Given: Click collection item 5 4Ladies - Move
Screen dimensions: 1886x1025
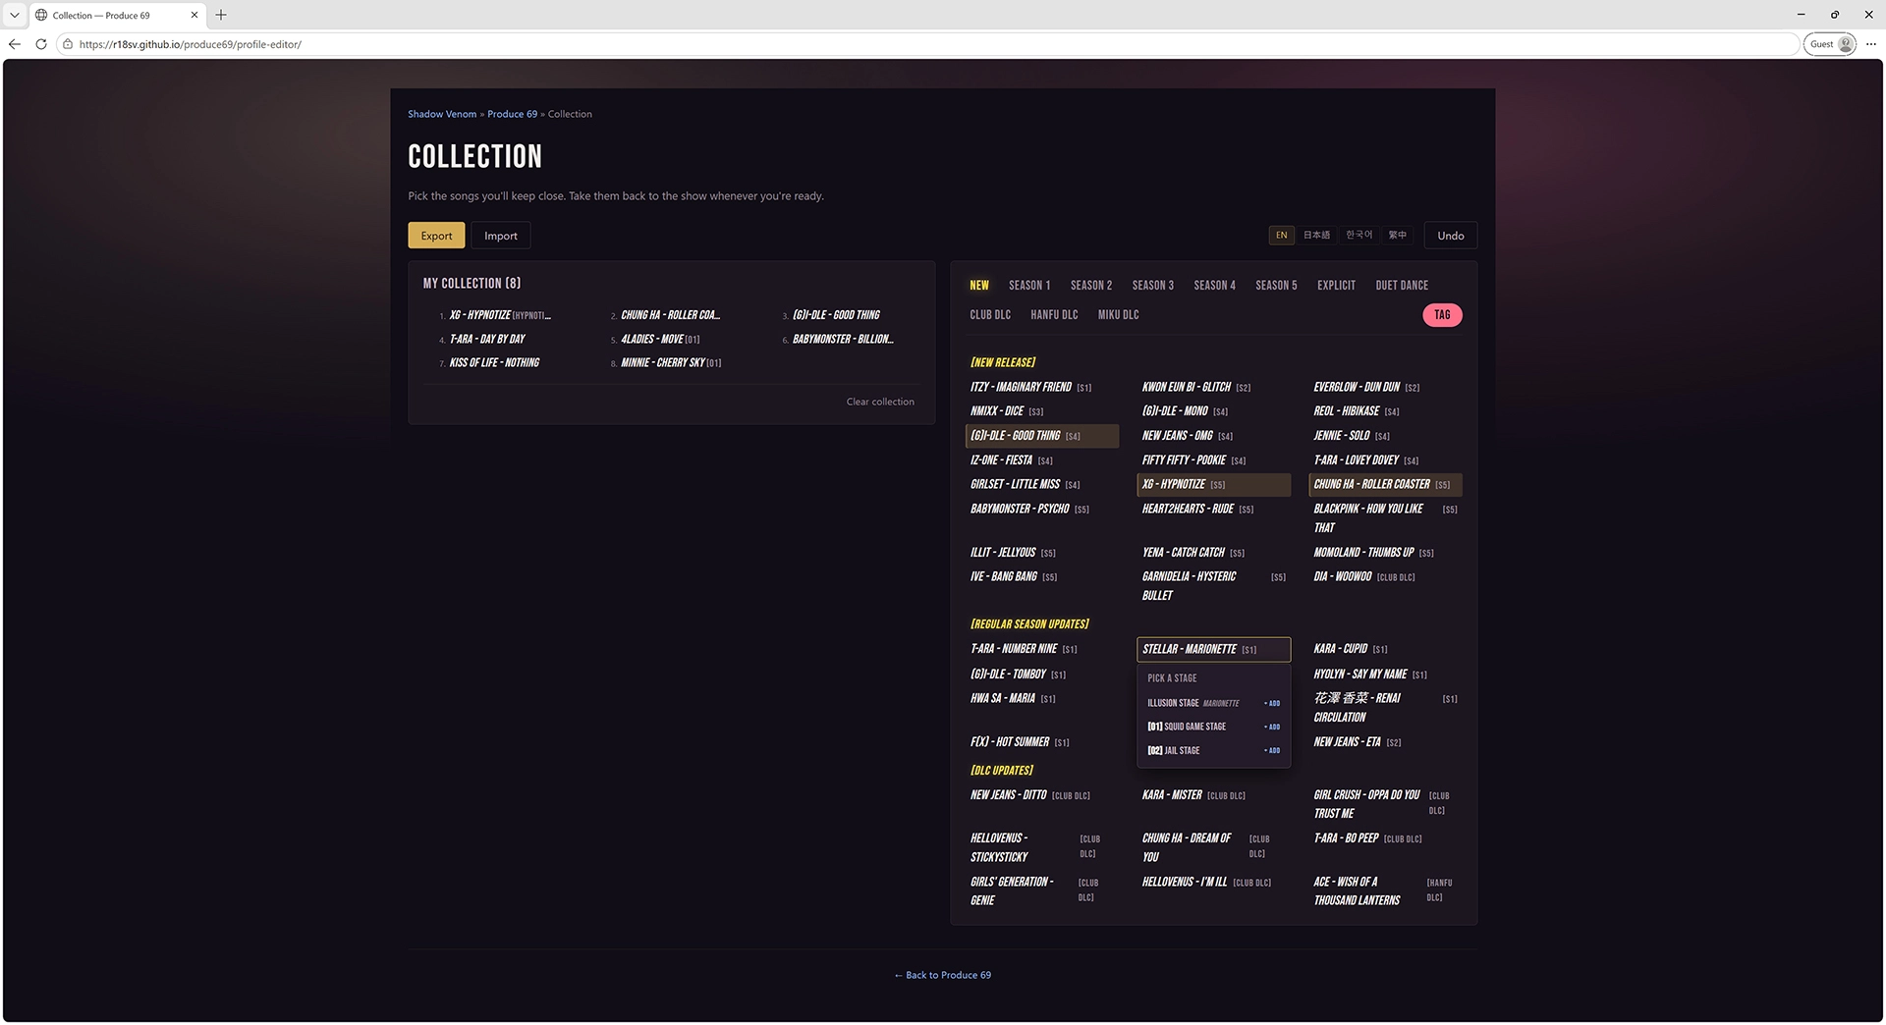Looking at the screenshot, I should click(x=660, y=339).
